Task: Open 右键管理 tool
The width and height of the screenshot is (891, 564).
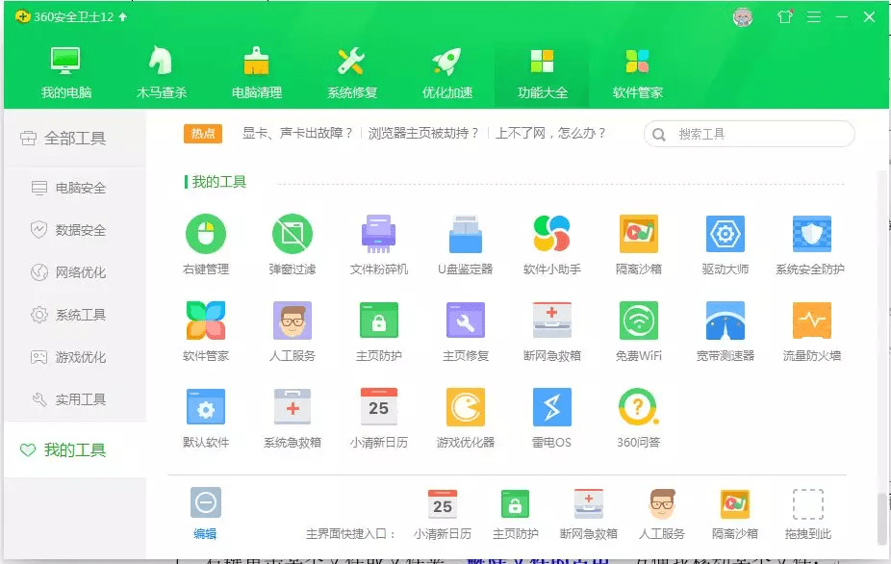Action: point(206,244)
